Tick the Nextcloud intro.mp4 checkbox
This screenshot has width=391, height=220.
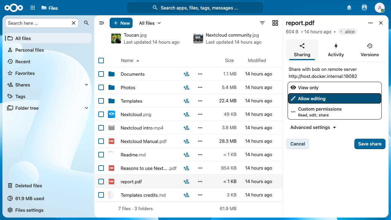click(101, 128)
